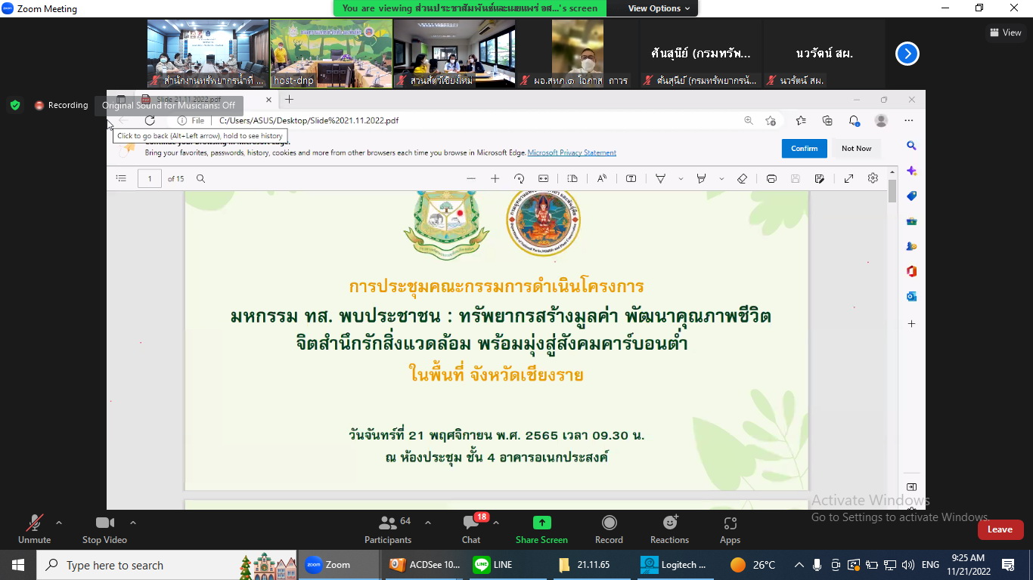Toggle Original Sound for Musicians
Viewport: 1033px width, 580px height.
[169, 106]
